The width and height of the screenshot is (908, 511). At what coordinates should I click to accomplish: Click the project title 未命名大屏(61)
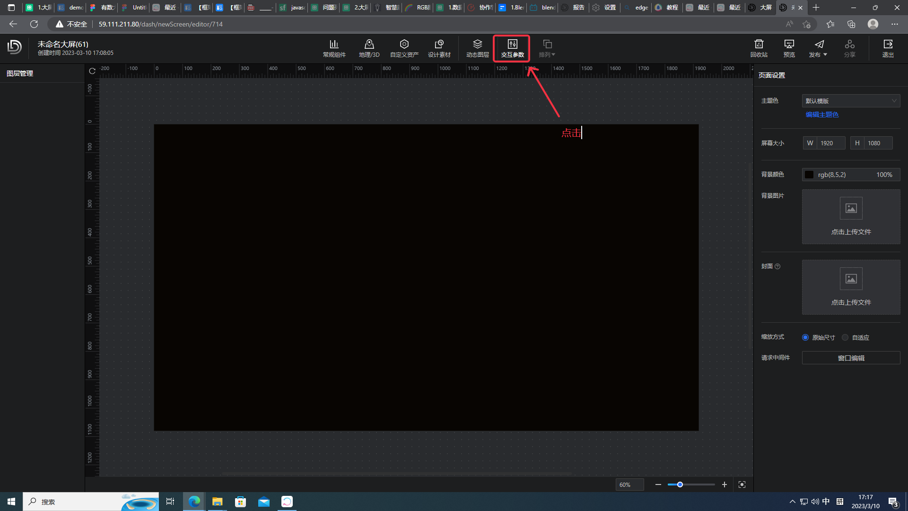[x=63, y=44]
